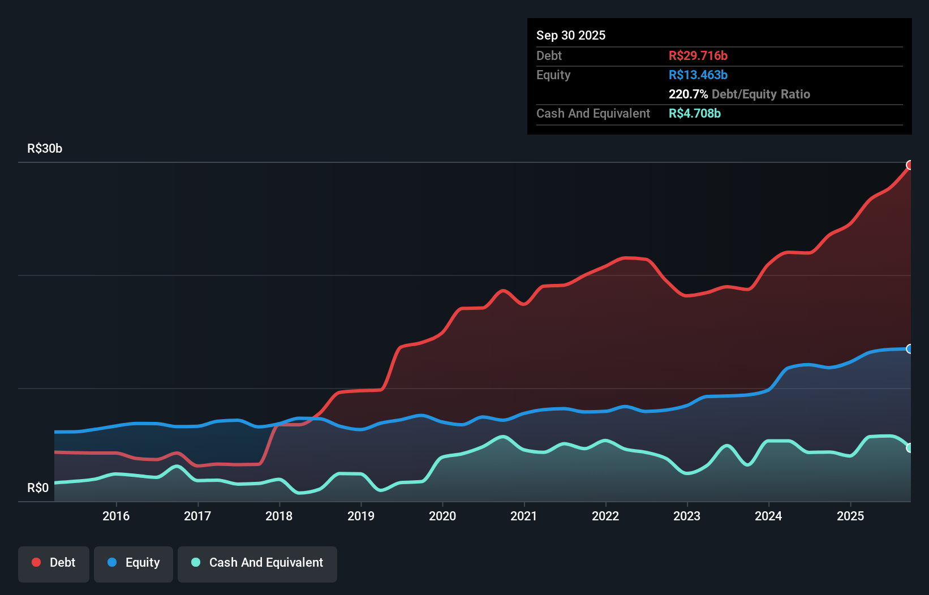The height and width of the screenshot is (595, 929).
Task: Toggle the Debt series legend button
Action: point(54,564)
